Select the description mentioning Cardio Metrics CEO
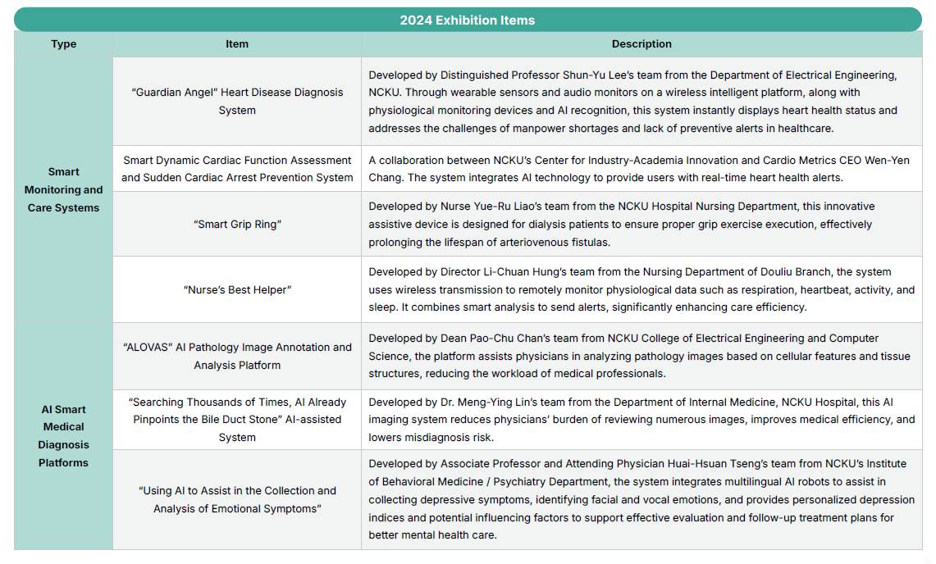The image size is (936, 564). (642, 169)
